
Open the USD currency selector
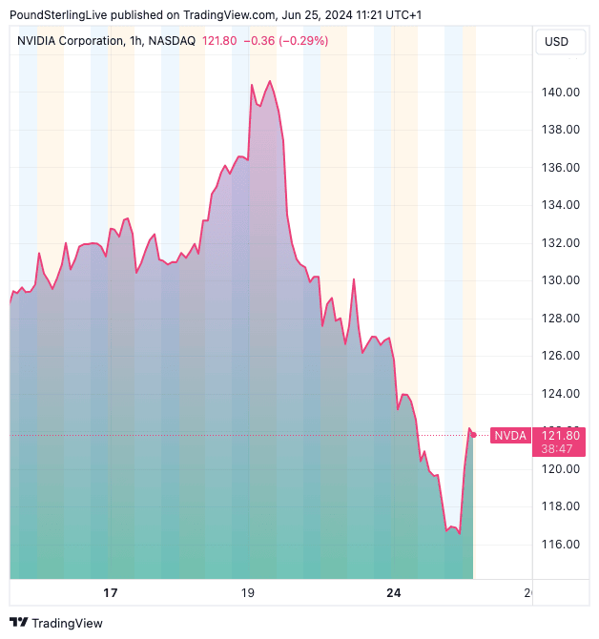click(555, 41)
